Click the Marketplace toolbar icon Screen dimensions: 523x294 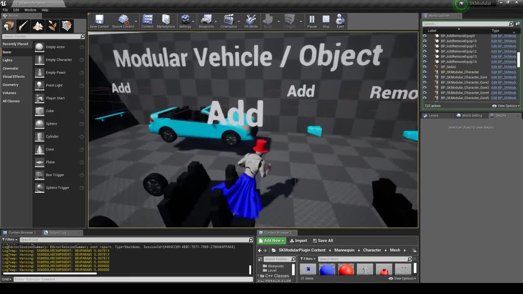[165, 21]
